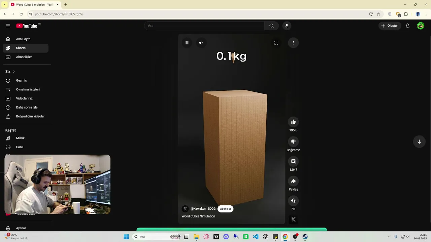The height and width of the screenshot is (242, 431).
Task: Click the Kawaken channel avatar
Action: pyautogui.click(x=185, y=209)
